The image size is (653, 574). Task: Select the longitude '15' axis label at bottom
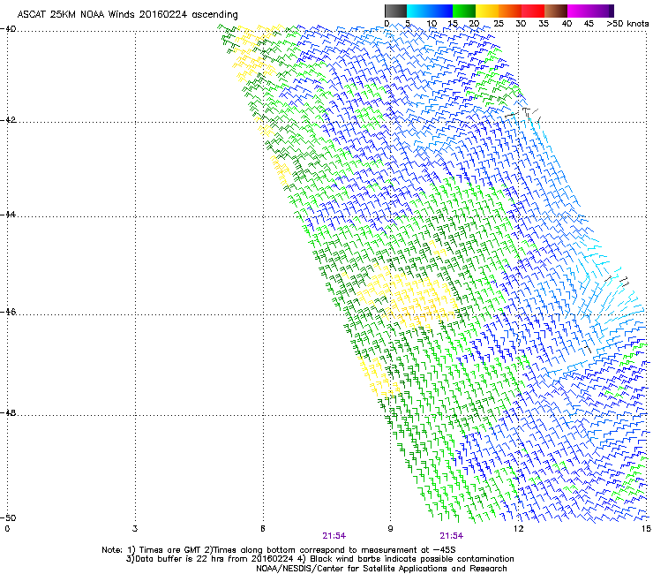pyautogui.click(x=646, y=529)
